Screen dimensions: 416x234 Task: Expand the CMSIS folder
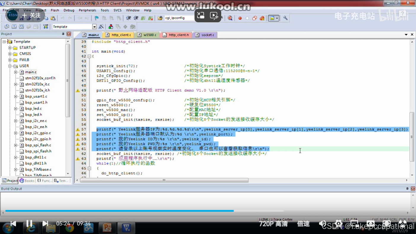10,54
